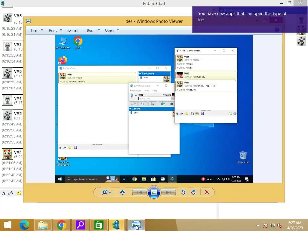Click the VM4 cat avatar in Public Chat

(x=8, y=154)
